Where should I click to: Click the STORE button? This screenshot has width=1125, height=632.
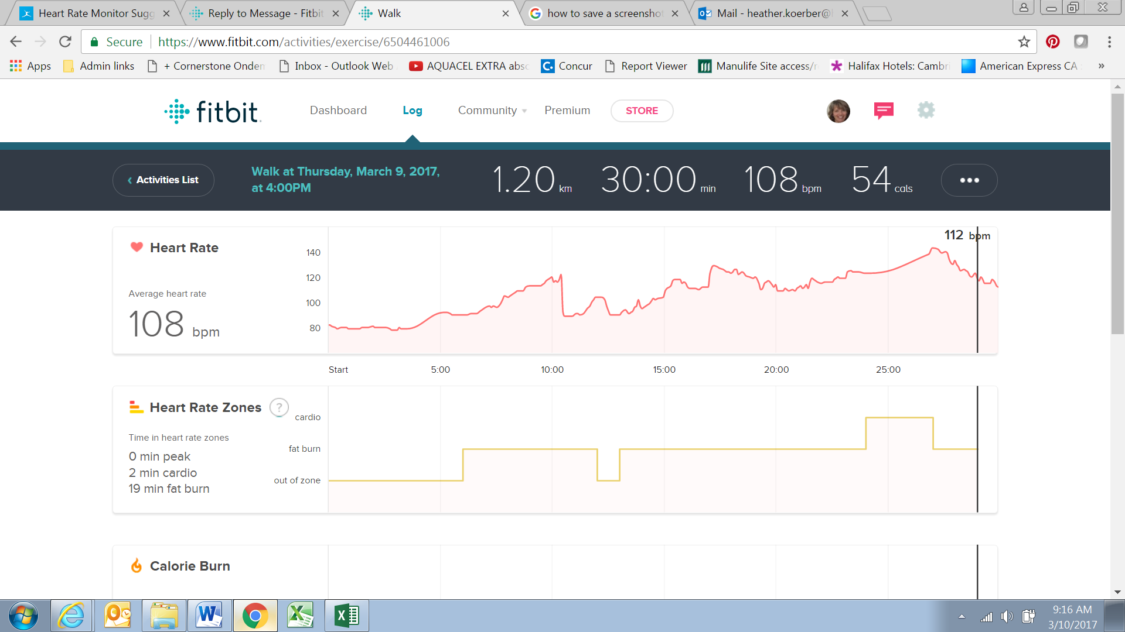click(x=642, y=111)
